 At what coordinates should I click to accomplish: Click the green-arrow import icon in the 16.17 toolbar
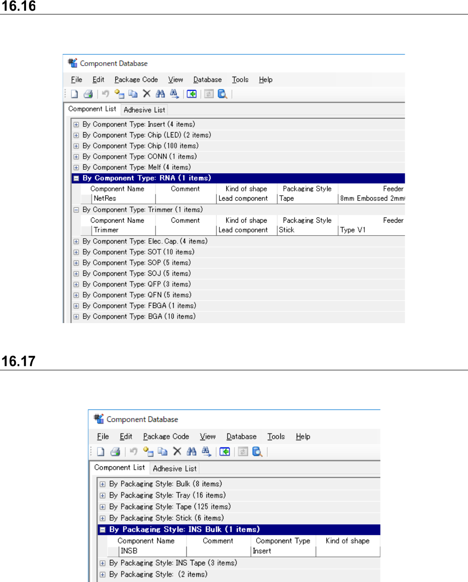click(x=224, y=451)
